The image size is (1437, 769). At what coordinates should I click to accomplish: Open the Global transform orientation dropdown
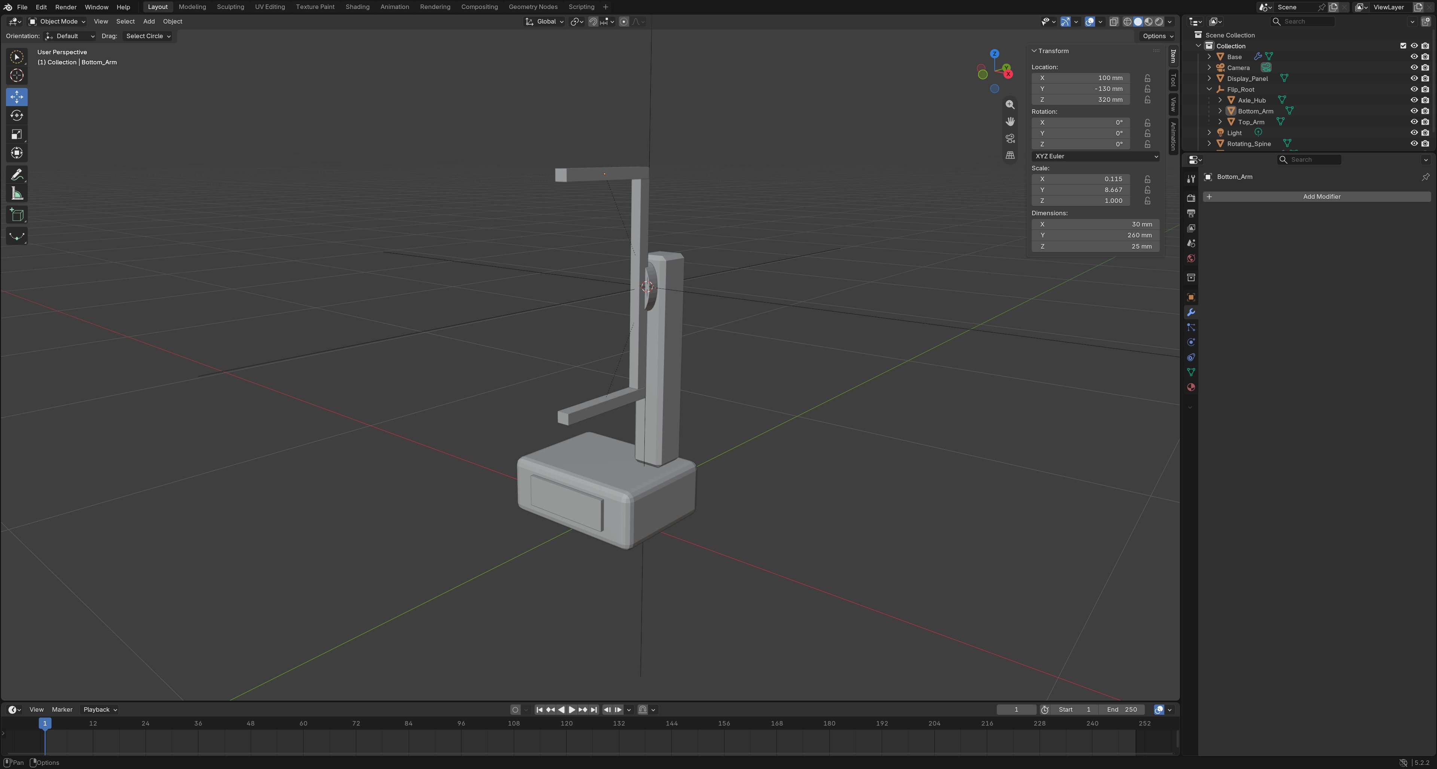545,21
